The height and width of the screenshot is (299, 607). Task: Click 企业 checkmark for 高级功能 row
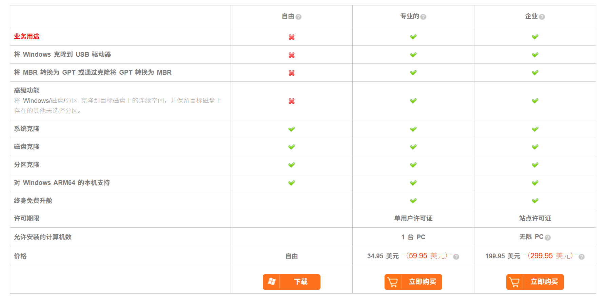(535, 101)
